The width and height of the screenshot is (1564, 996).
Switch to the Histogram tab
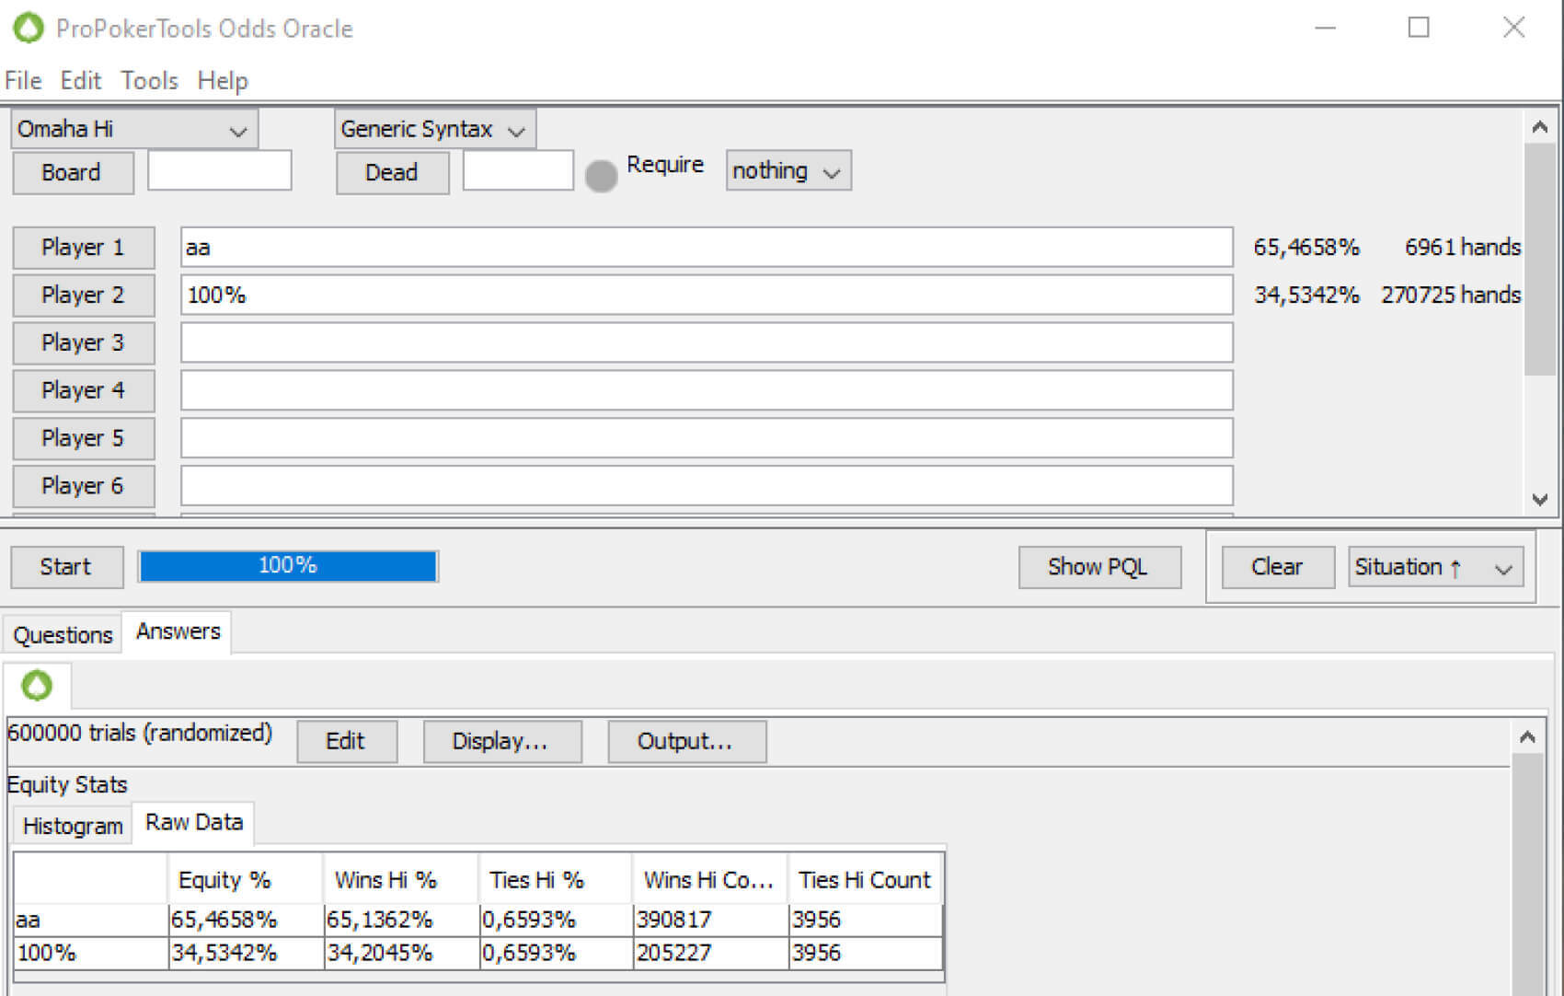click(x=73, y=826)
